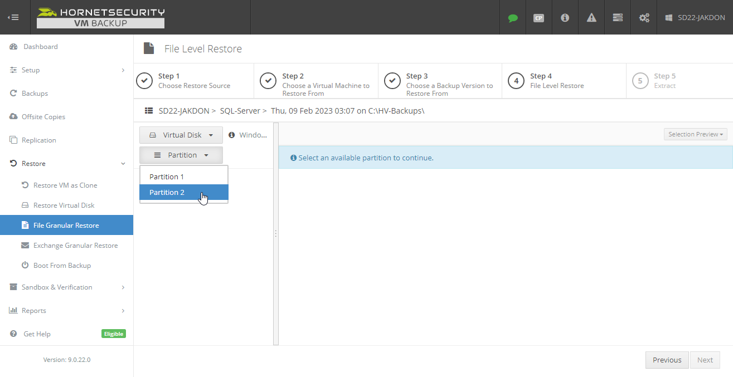Click the info icon beside the Windows disk label
Viewport: 733px width, 377px height.
pos(232,134)
